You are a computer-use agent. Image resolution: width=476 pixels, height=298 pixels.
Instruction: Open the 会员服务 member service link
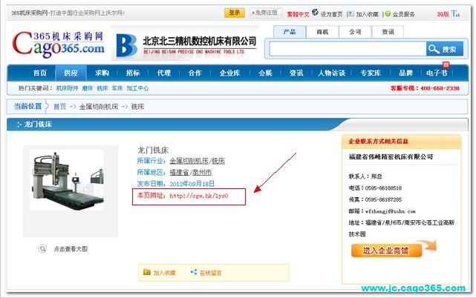pyautogui.click(x=404, y=14)
